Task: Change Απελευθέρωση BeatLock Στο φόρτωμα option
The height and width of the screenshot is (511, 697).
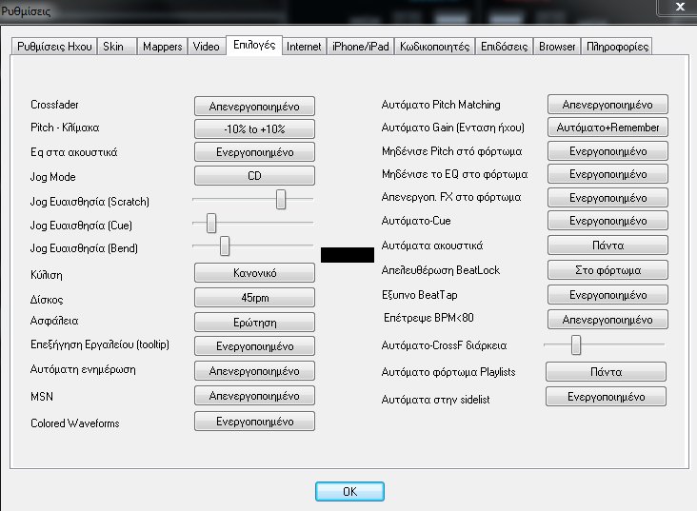Action: [x=607, y=270]
